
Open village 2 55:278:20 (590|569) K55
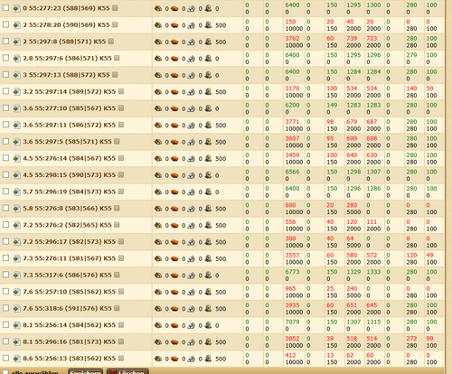coord(66,24)
